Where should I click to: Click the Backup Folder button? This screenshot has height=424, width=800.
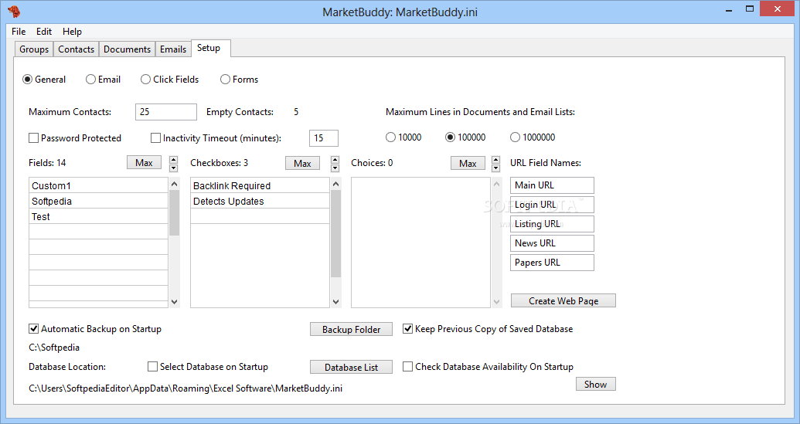pos(351,329)
